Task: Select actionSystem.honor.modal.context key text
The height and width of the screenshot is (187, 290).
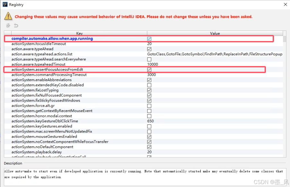Action: tap(42, 116)
